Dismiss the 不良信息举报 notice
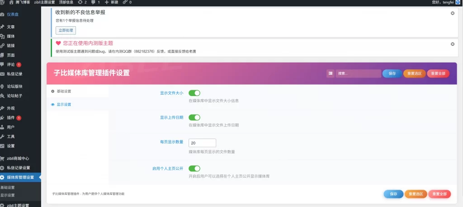463x207 pixels. (452, 13)
